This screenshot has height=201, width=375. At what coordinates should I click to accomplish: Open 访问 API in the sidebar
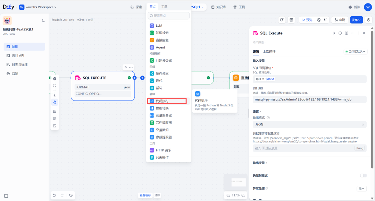pos(24,55)
